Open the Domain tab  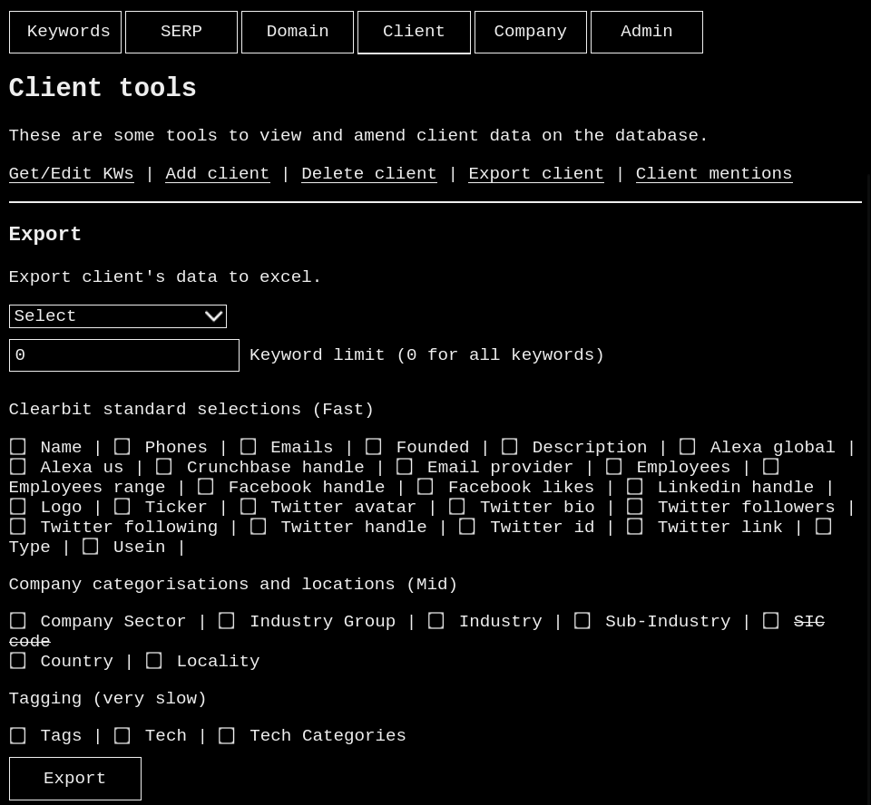pos(298,32)
